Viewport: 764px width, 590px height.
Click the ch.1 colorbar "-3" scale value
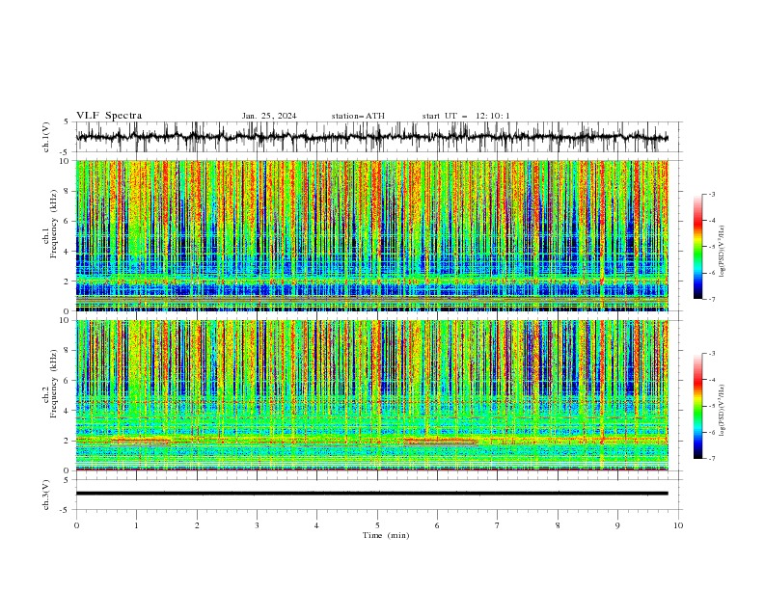click(711, 194)
